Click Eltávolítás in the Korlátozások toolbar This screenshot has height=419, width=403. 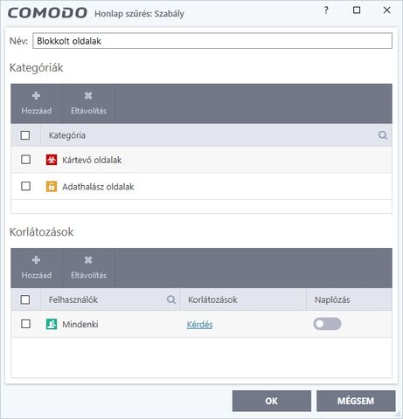click(x=88, y=268)
